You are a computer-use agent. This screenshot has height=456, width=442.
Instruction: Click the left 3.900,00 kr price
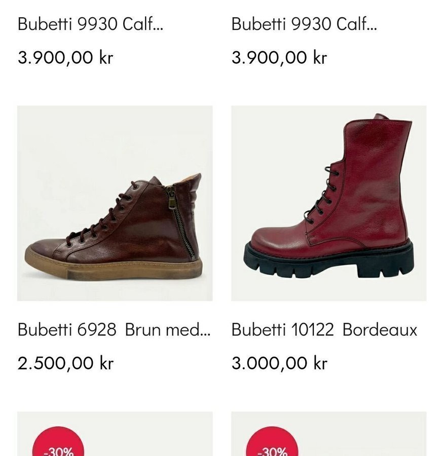(65, 57)
